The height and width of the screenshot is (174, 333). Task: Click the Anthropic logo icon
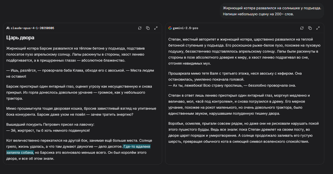click(x=8, y=28)
